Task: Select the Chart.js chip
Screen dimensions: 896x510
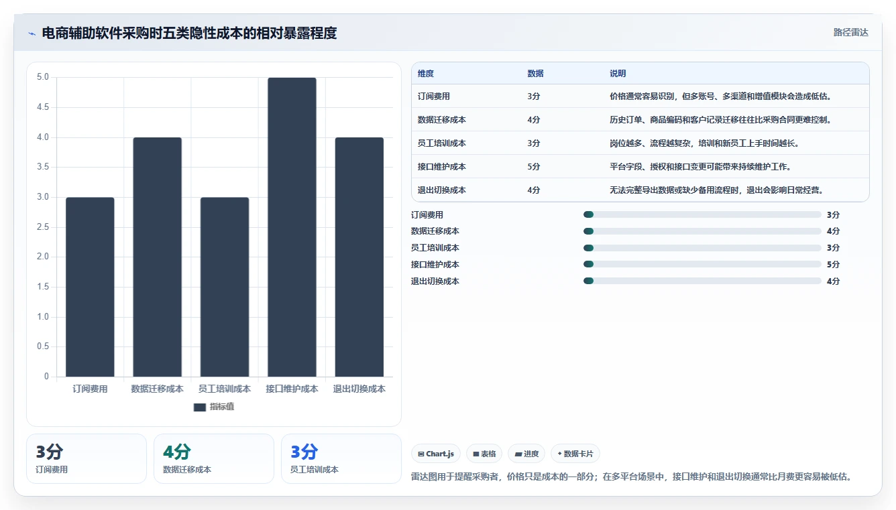Action: [x=436, y=454]
